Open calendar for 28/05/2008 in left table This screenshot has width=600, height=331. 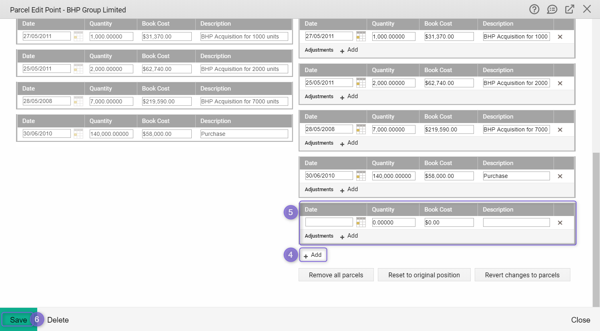pyautogui.click(x=78, y=101)
